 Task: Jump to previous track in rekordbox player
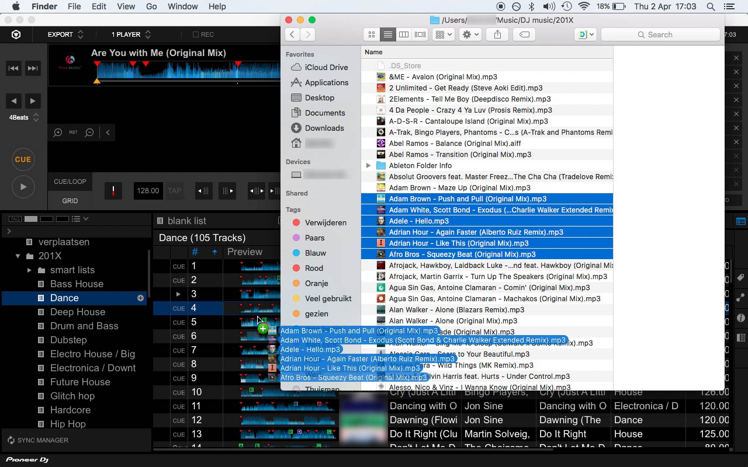[x=13, y=68]
